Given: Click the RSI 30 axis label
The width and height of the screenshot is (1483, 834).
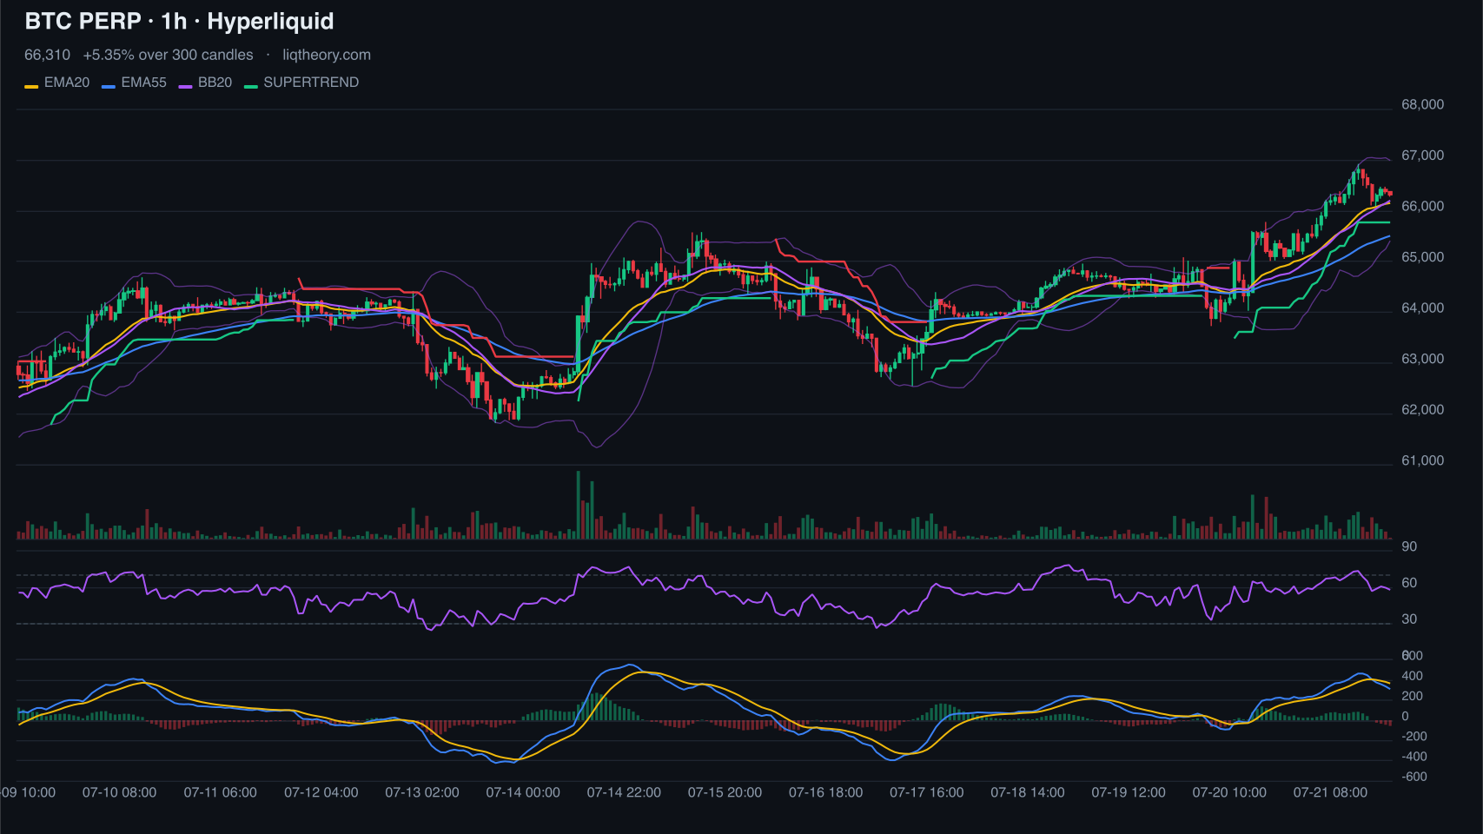Looking at the screenshot, I should click(x=1409, y=619).
